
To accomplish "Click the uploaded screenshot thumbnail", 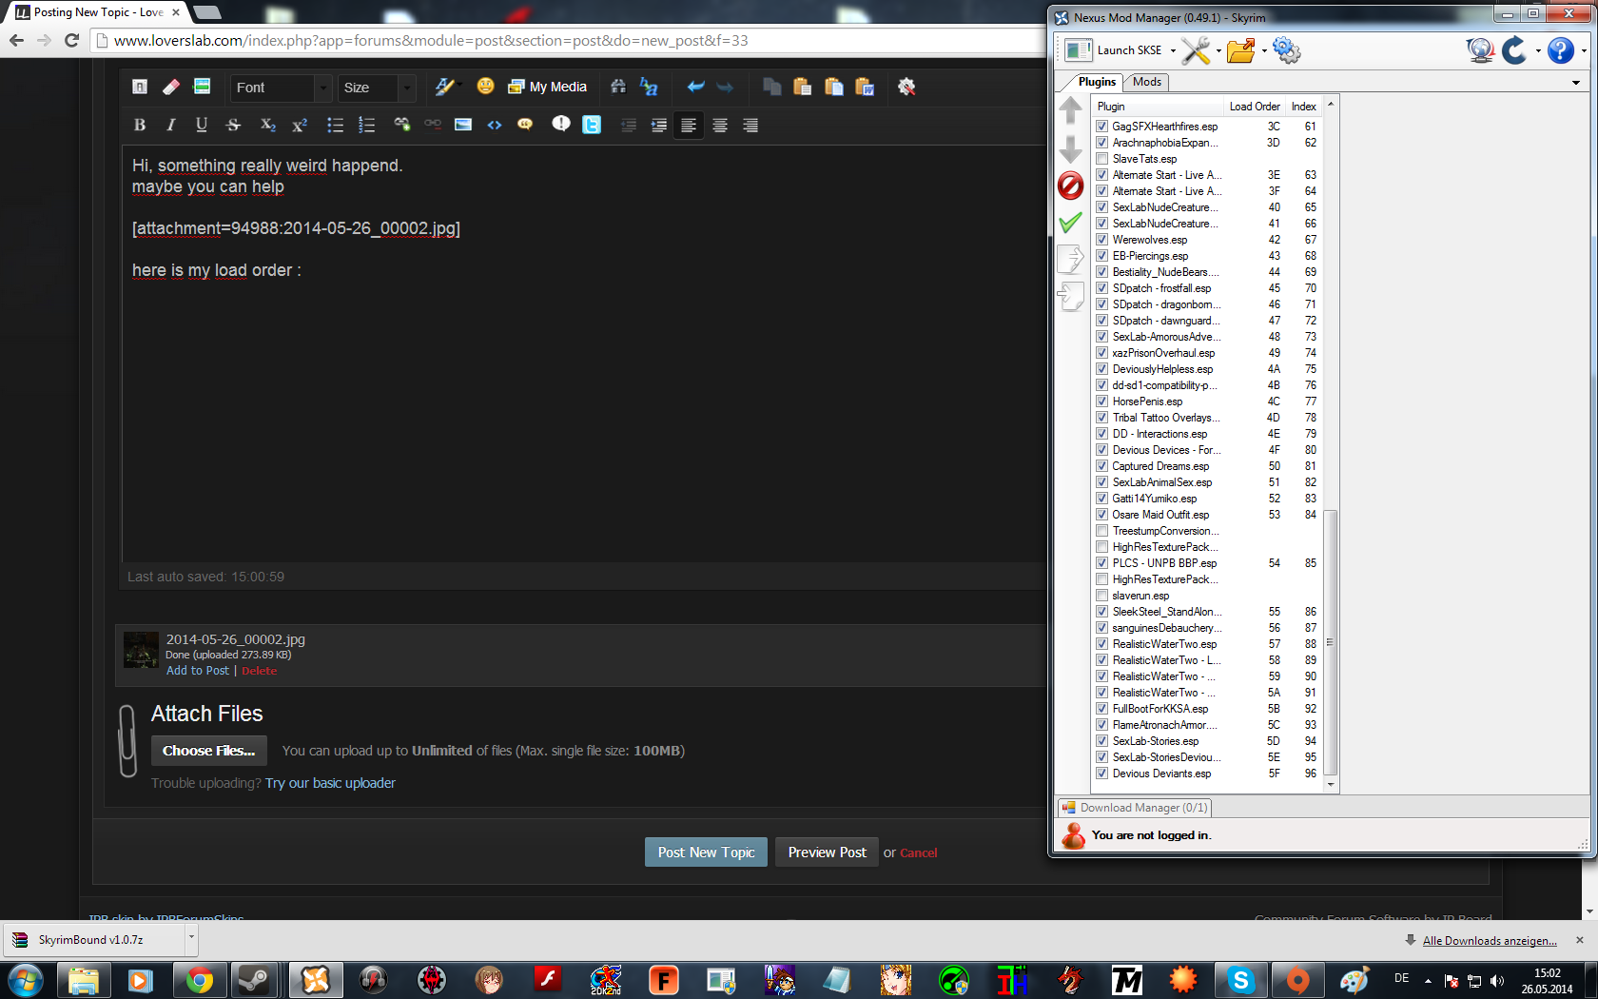I will coord(141,650).
